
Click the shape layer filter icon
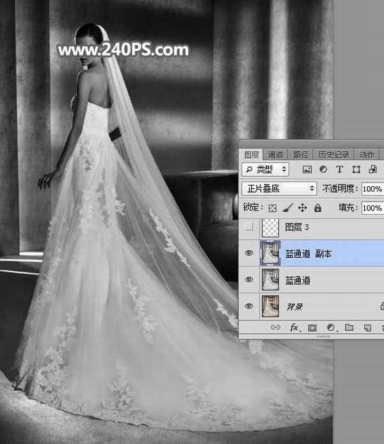pyautogui.click(x=356, y=170)
